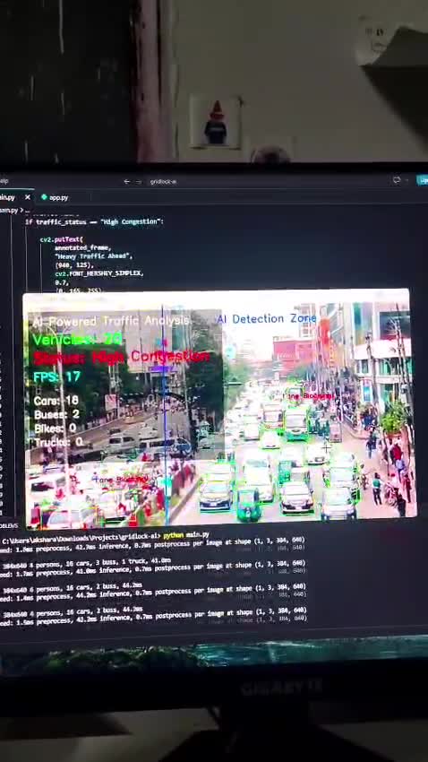The image size is (428, 762).
Task: Open the Help menu
Action: pos(4,181)
